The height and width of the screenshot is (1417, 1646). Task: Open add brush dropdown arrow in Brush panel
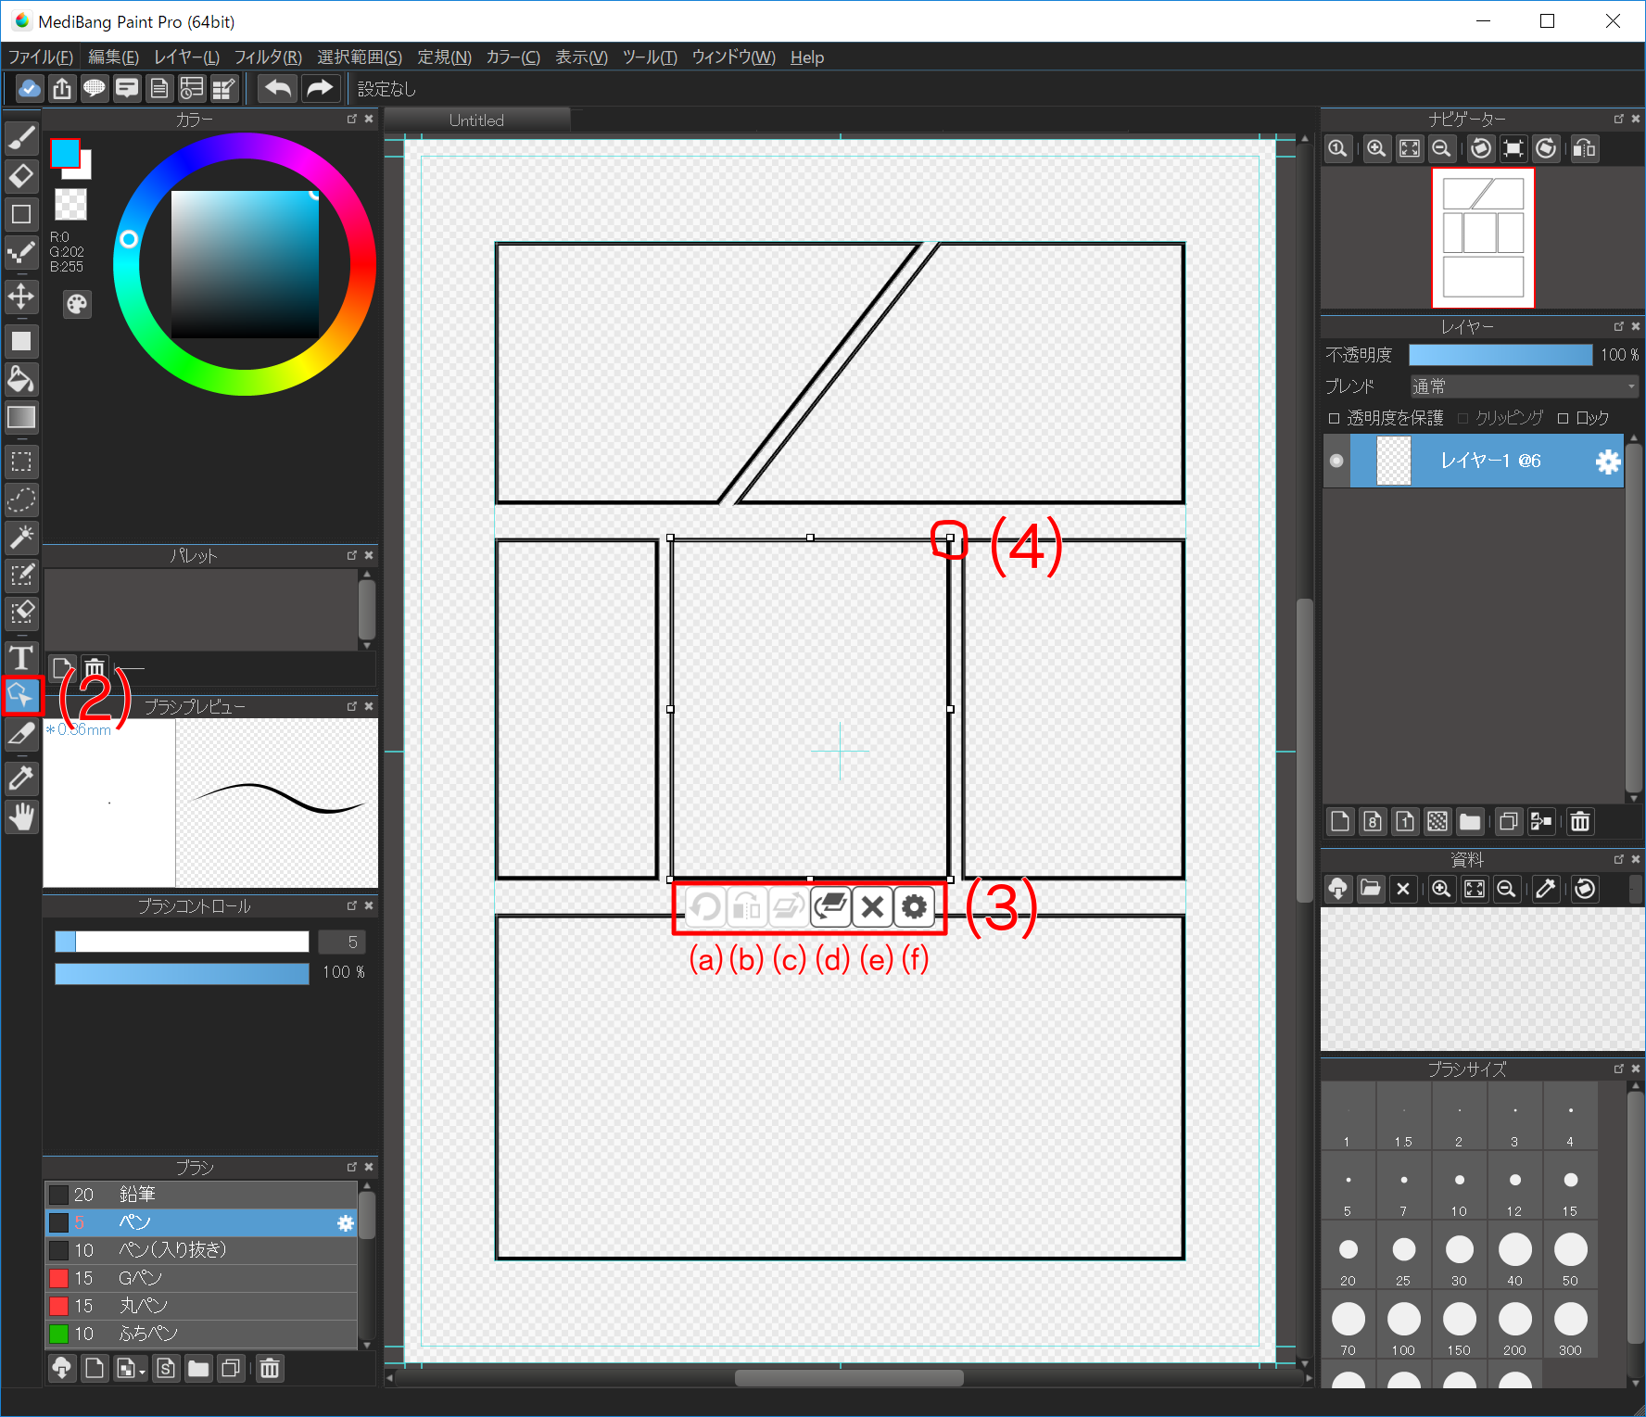(x=142, y=1373)
